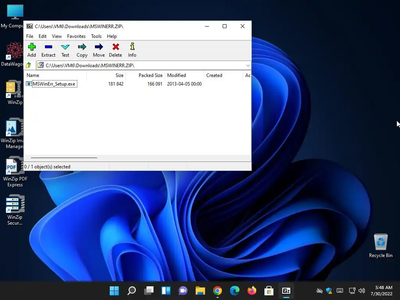Click the address bar path field

(143, 66)
